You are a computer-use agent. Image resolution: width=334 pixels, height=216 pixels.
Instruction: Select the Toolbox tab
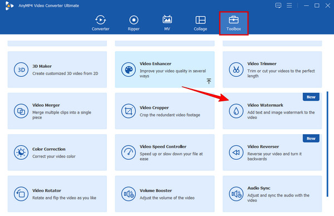234,23
